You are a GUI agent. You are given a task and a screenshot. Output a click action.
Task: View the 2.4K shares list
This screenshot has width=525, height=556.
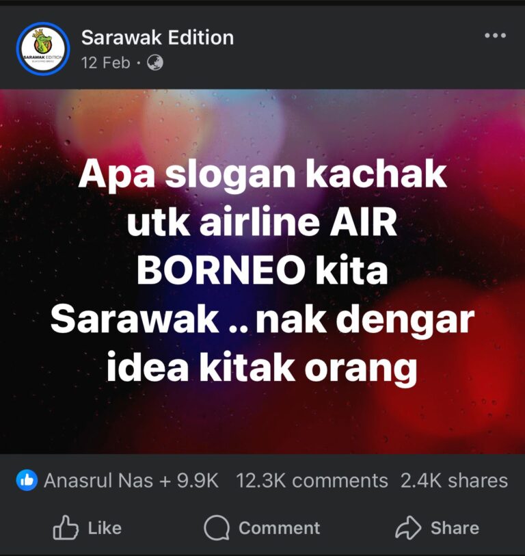pos(454,481)
